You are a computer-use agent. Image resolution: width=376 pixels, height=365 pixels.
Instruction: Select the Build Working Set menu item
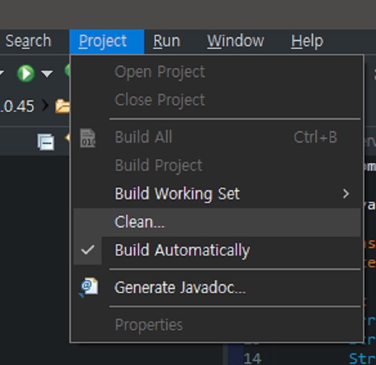pos(177,194)
